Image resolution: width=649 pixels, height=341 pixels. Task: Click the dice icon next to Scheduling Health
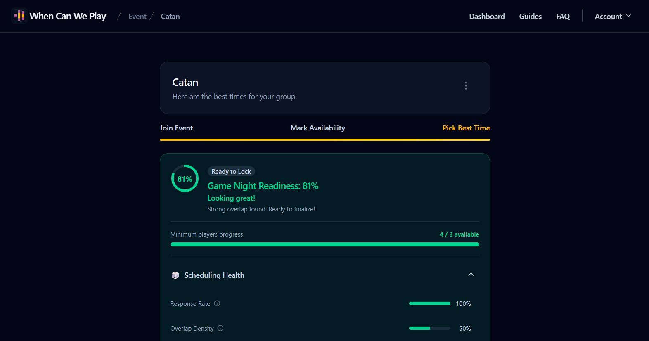pyautogui.click(x=175, y=275)
